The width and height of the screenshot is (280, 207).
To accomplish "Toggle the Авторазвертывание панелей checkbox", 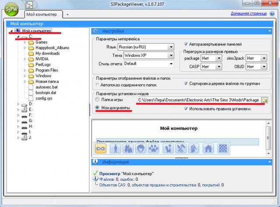I will pos(186,44).
